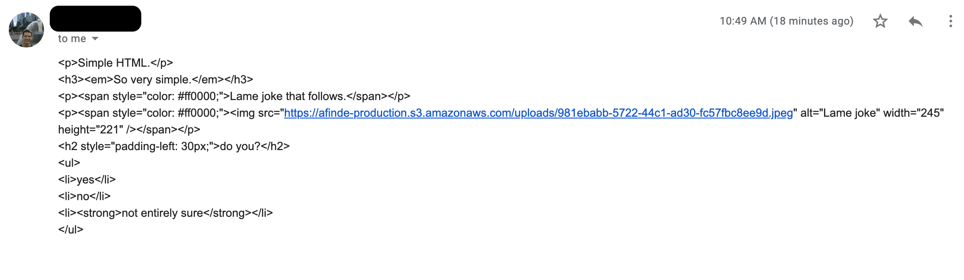The height and width of the screenshot is (280, 964).
Task: View the sender's contact card via their avatar
Action: click(26, 27)
